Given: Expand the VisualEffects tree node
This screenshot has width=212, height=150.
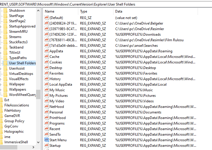Looking at the screenshot, I should (x=1, y=79).
